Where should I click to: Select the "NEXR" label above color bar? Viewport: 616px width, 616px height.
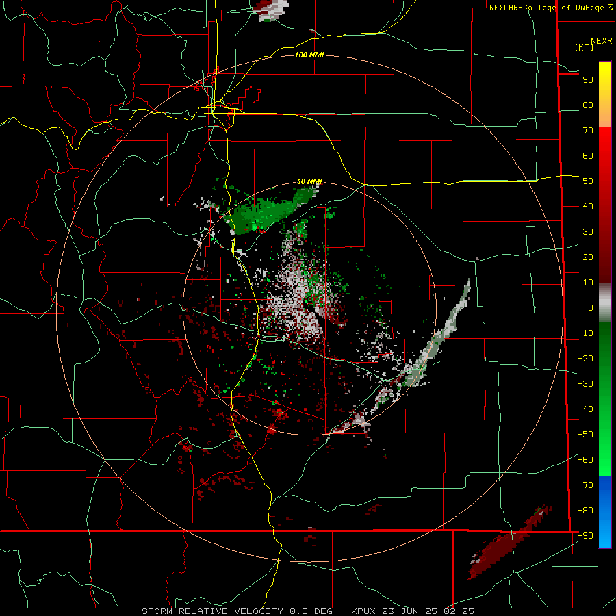click(x=601, y=41)
